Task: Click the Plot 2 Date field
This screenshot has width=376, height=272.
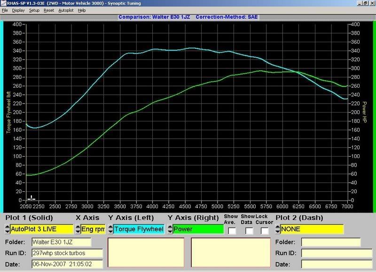Action: (337, 264)
